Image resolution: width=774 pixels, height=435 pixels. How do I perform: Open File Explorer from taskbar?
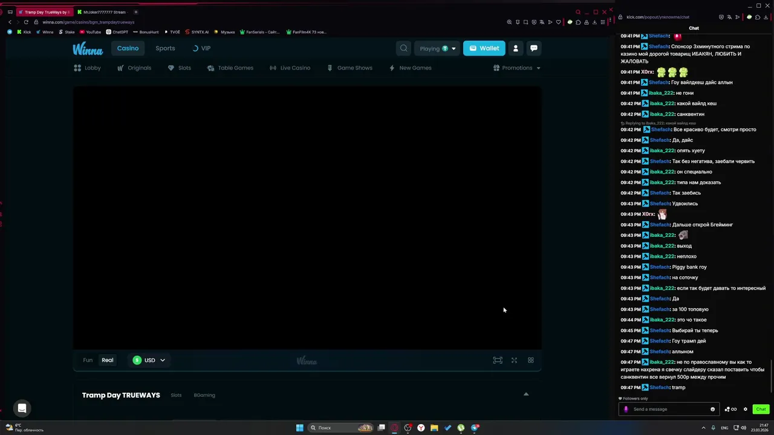434,428
